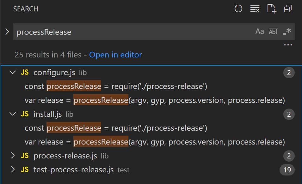Screen dimensions: 302x184
Task: Click JS icon of configure.js
Action: point(25,73)
